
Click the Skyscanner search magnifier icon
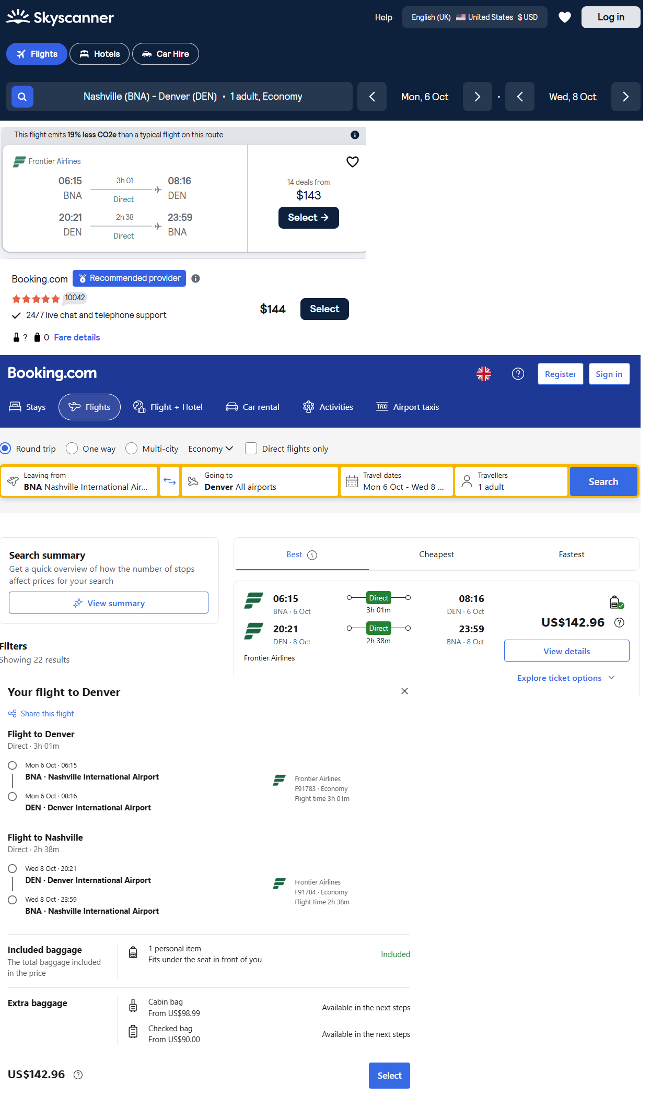[x=22, y=97]
